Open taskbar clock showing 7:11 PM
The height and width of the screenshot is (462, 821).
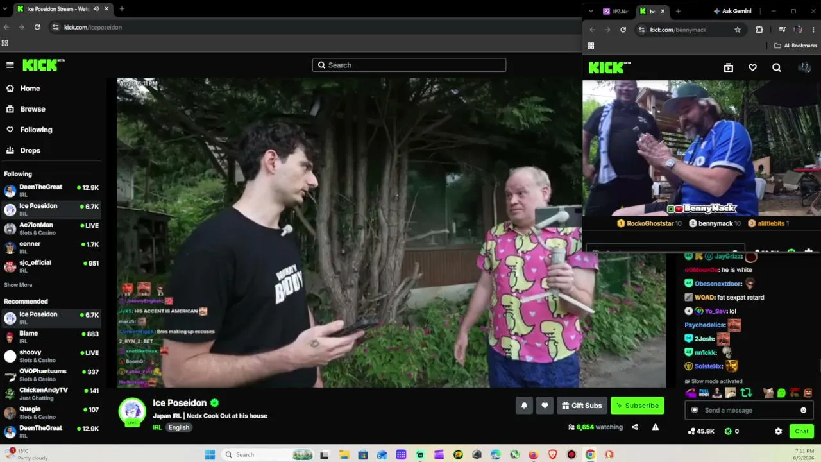point(804,454)
